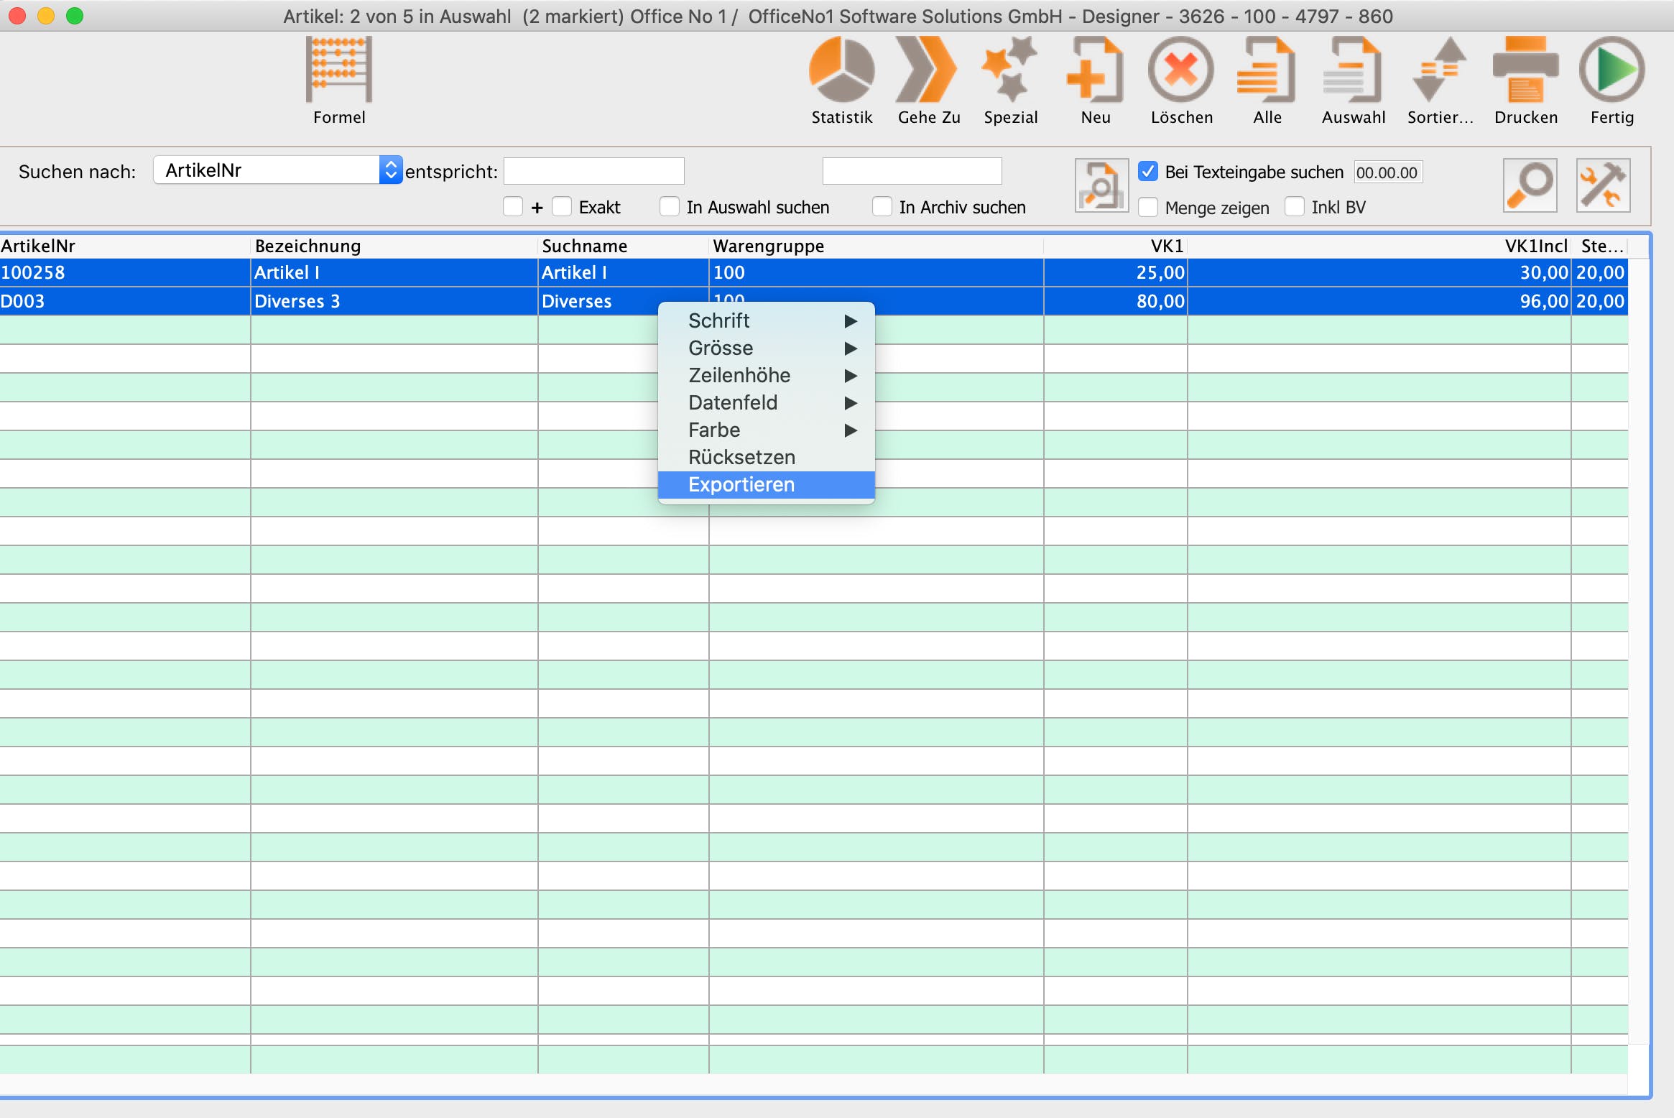Open the tools wrench and hammer icon
The height and width of the screenshot is (1118, 1674).
click(x=1603, y=185)
